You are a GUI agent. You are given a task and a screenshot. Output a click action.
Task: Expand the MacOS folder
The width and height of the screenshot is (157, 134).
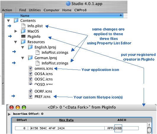(x=16, y=31)
